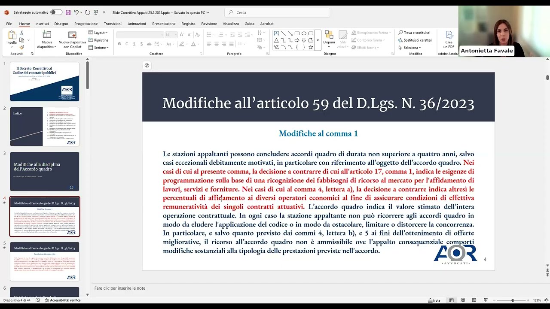Select the Triangle shape in gallery
Image resolution: width=550 pixels, height=309 pixels.
click(276, 40)
